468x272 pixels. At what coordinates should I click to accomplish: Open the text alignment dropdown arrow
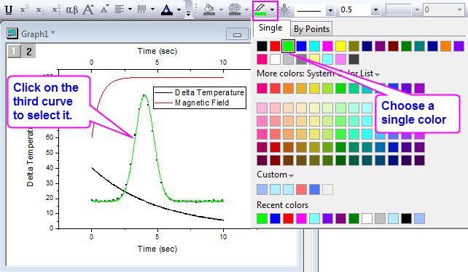[x=130, y=9]
